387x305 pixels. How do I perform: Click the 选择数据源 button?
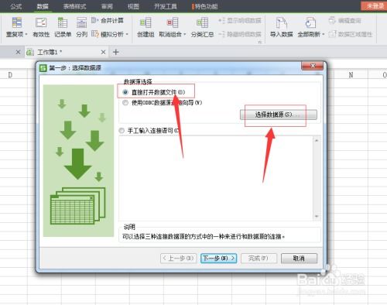[279, 115]
